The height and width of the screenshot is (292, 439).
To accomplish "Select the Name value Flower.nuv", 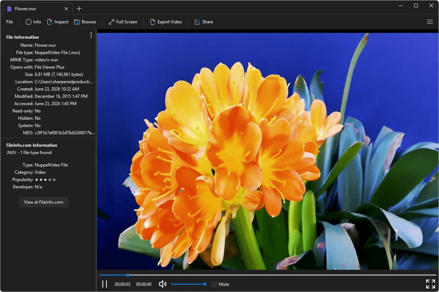I will click(46, 45).
